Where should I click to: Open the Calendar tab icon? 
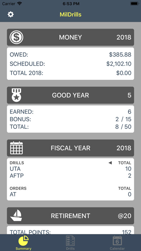click(x=117, y=241)
